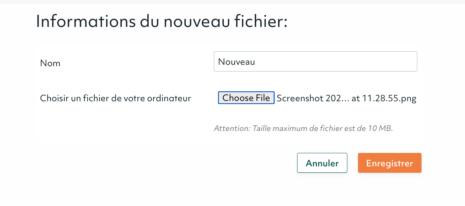The image size is (465, 206).
Task: Click the uploaded Screenshot png filename
Action: (x=346, y=98)
